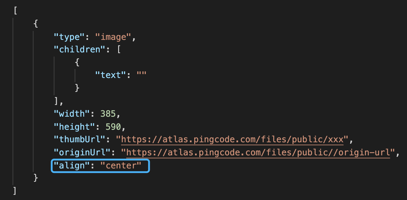Screen dimensions: 407x200
Task: Follow the originUrl link ending in origin-url
Action: [258, 153]
